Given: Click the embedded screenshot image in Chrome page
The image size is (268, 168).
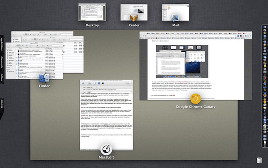Looking at the screenshot, I should pos(182,62).
